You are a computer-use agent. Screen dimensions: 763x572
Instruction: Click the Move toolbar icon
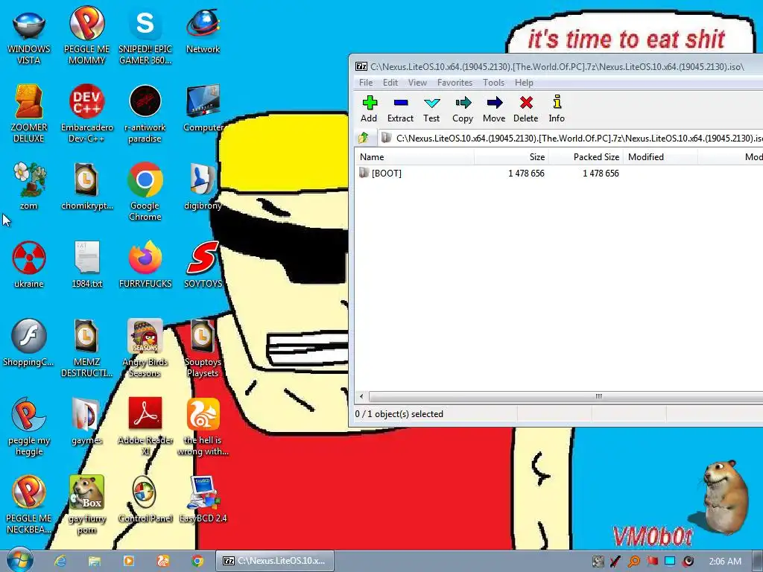point(494,109)
